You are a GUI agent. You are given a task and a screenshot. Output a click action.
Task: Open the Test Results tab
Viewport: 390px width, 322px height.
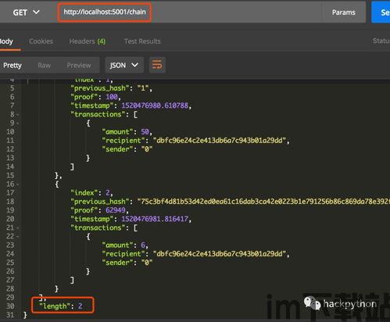[142, 41]
